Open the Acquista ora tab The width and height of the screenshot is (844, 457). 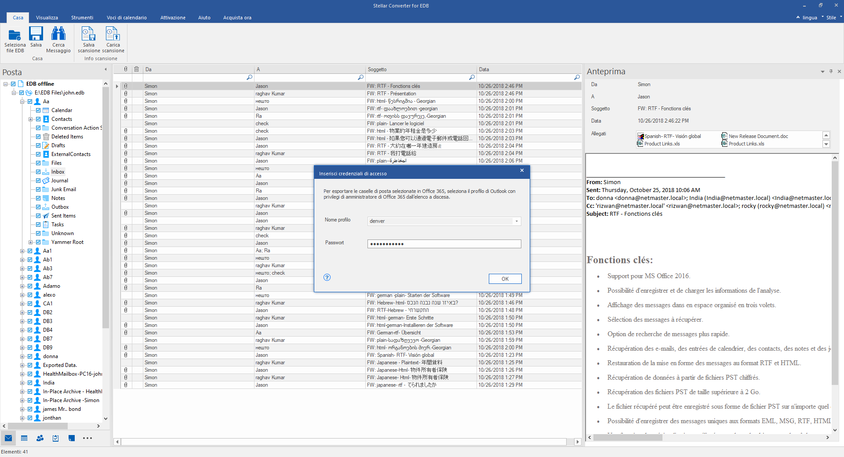coord(237,18)
